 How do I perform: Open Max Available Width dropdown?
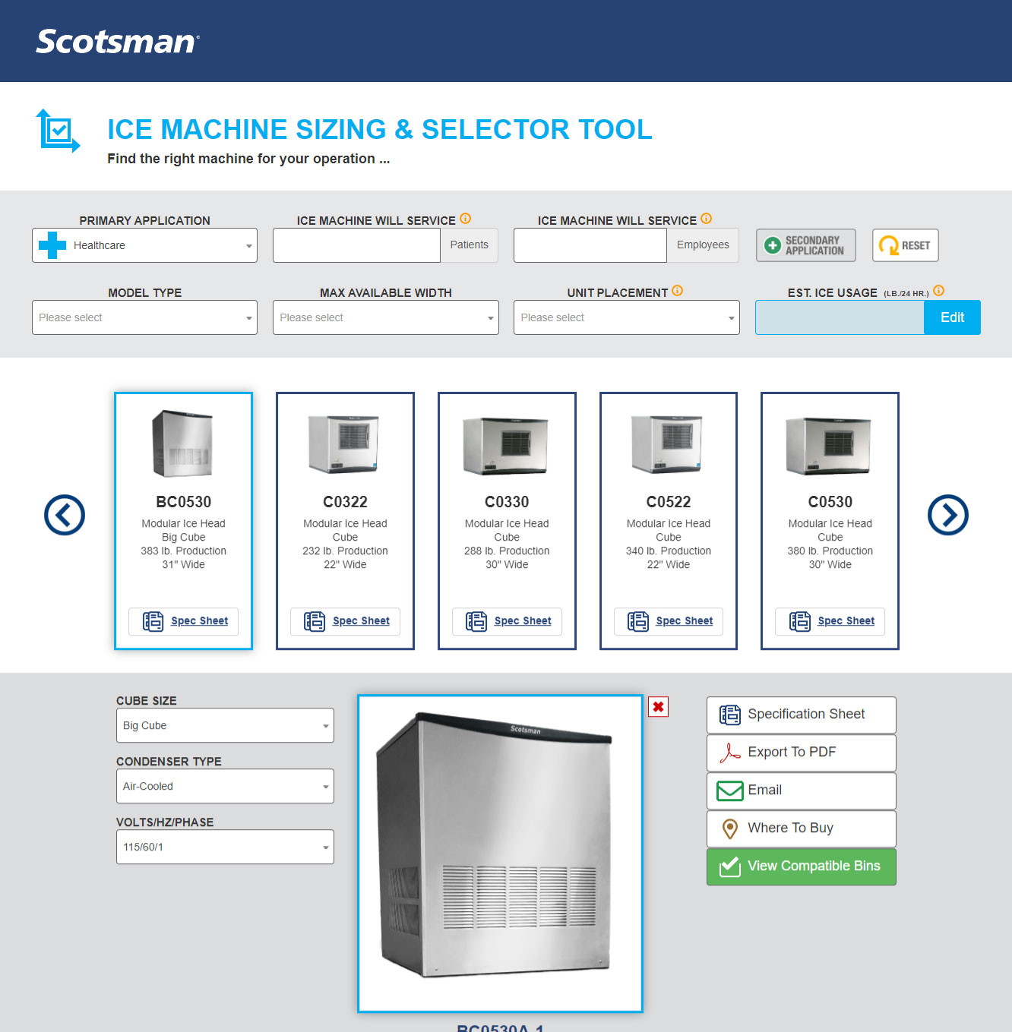tap(385, 317)
